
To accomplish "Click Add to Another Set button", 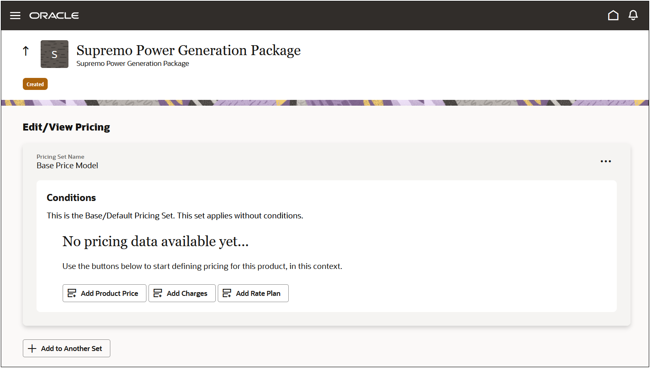I will tap(66, 349).
